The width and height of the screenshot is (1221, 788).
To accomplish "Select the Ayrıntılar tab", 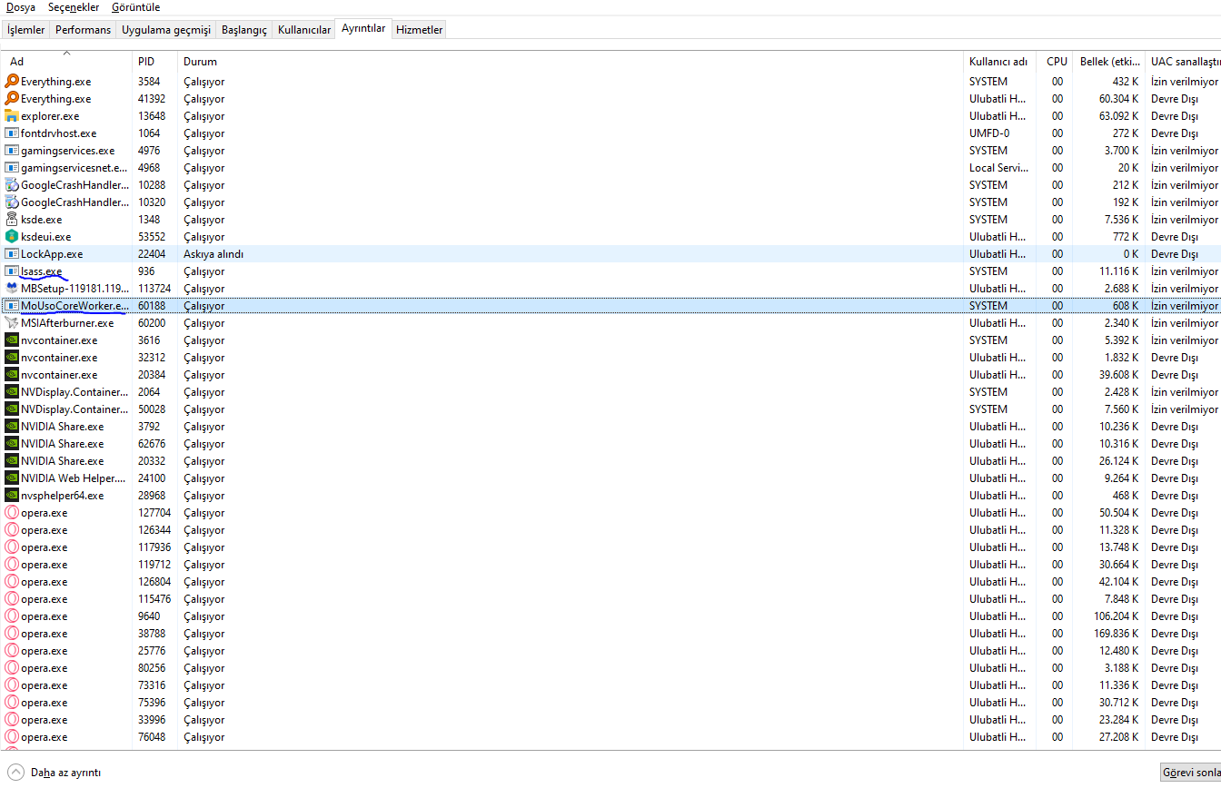I will (x=363, y=28).
